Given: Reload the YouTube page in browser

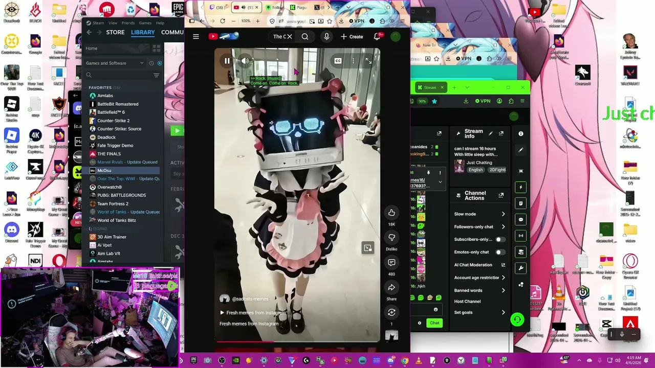Looking at the screenshot, I should coord(223,21).
